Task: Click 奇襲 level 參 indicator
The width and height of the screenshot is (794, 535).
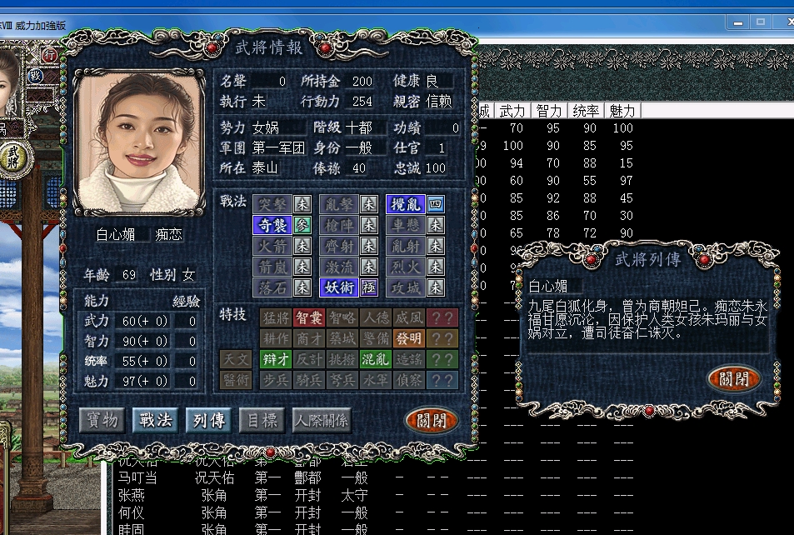Action: pyautogui.click(x=302, y=226)
